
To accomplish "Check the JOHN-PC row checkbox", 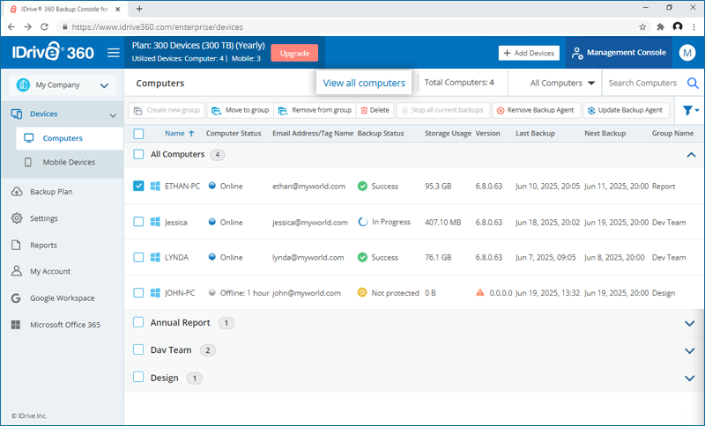I will pyautogui.click(x=138, y=293).
